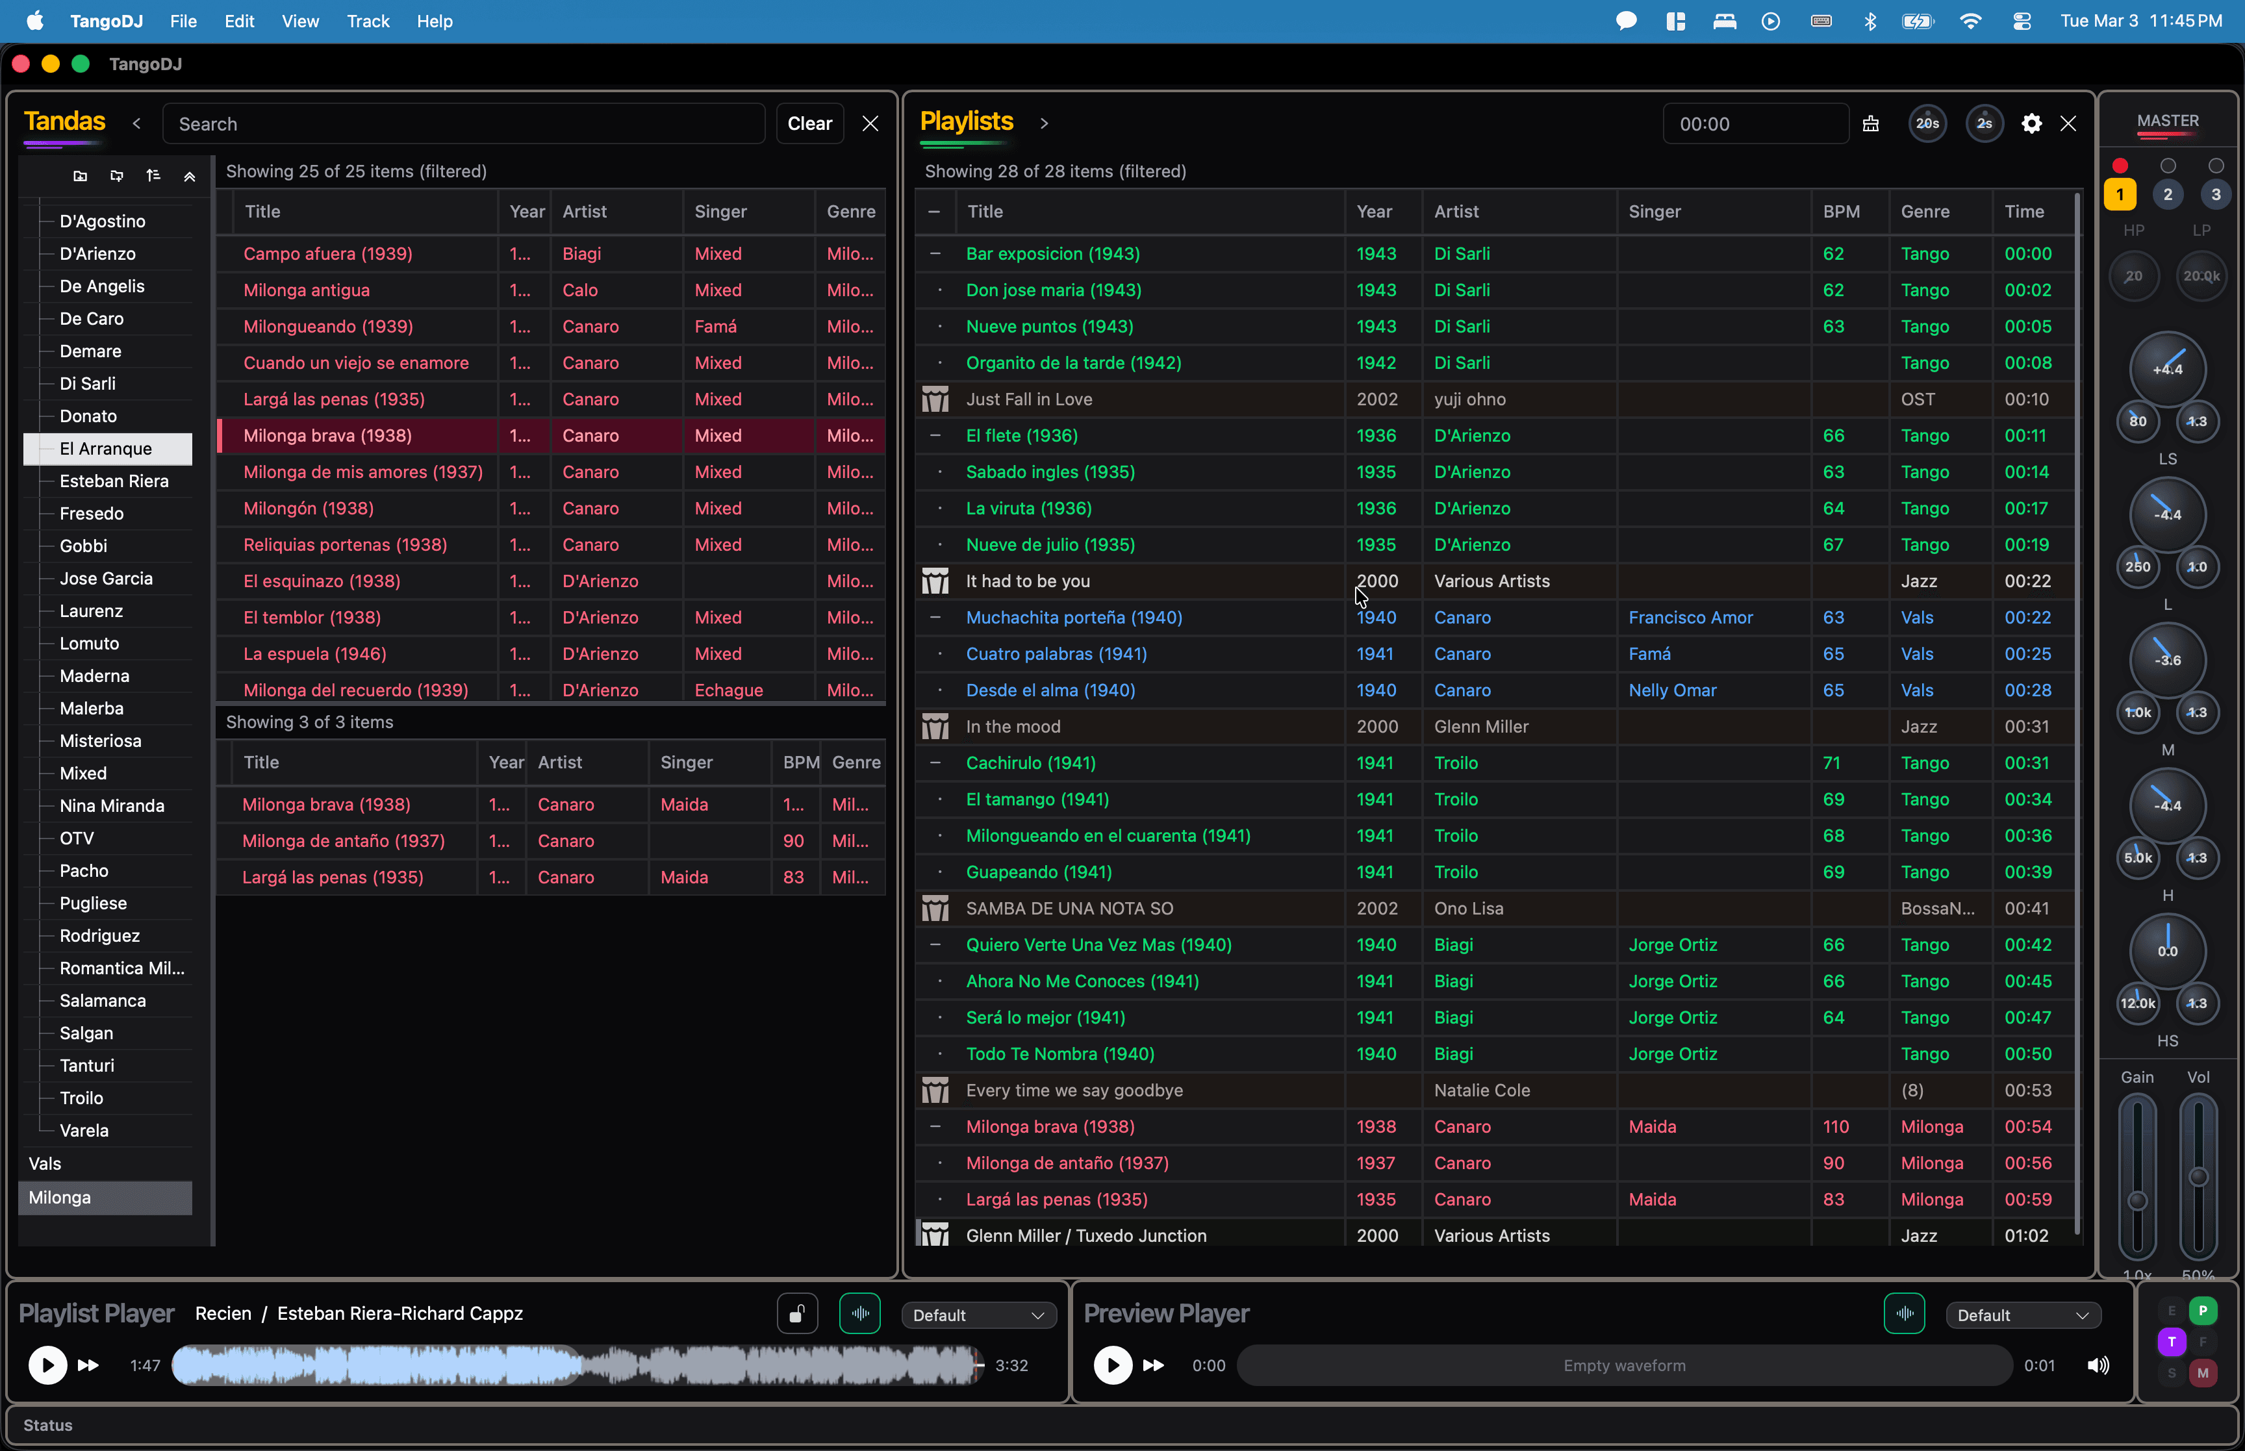2245x1451 pixels.
Task: Create a new tanda folder
Action: click(79, 175)
